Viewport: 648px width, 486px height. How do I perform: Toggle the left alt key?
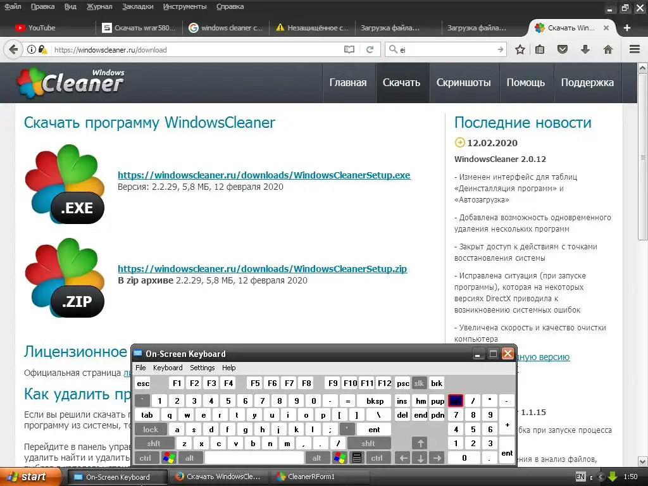(x=190, y=458)
